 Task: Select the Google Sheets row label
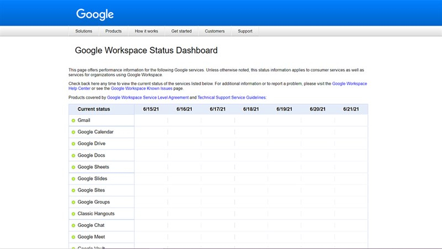coord(93,167)
